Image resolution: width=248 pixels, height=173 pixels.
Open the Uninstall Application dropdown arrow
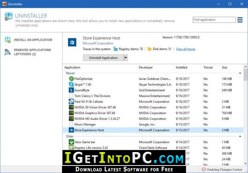(126, 58)
